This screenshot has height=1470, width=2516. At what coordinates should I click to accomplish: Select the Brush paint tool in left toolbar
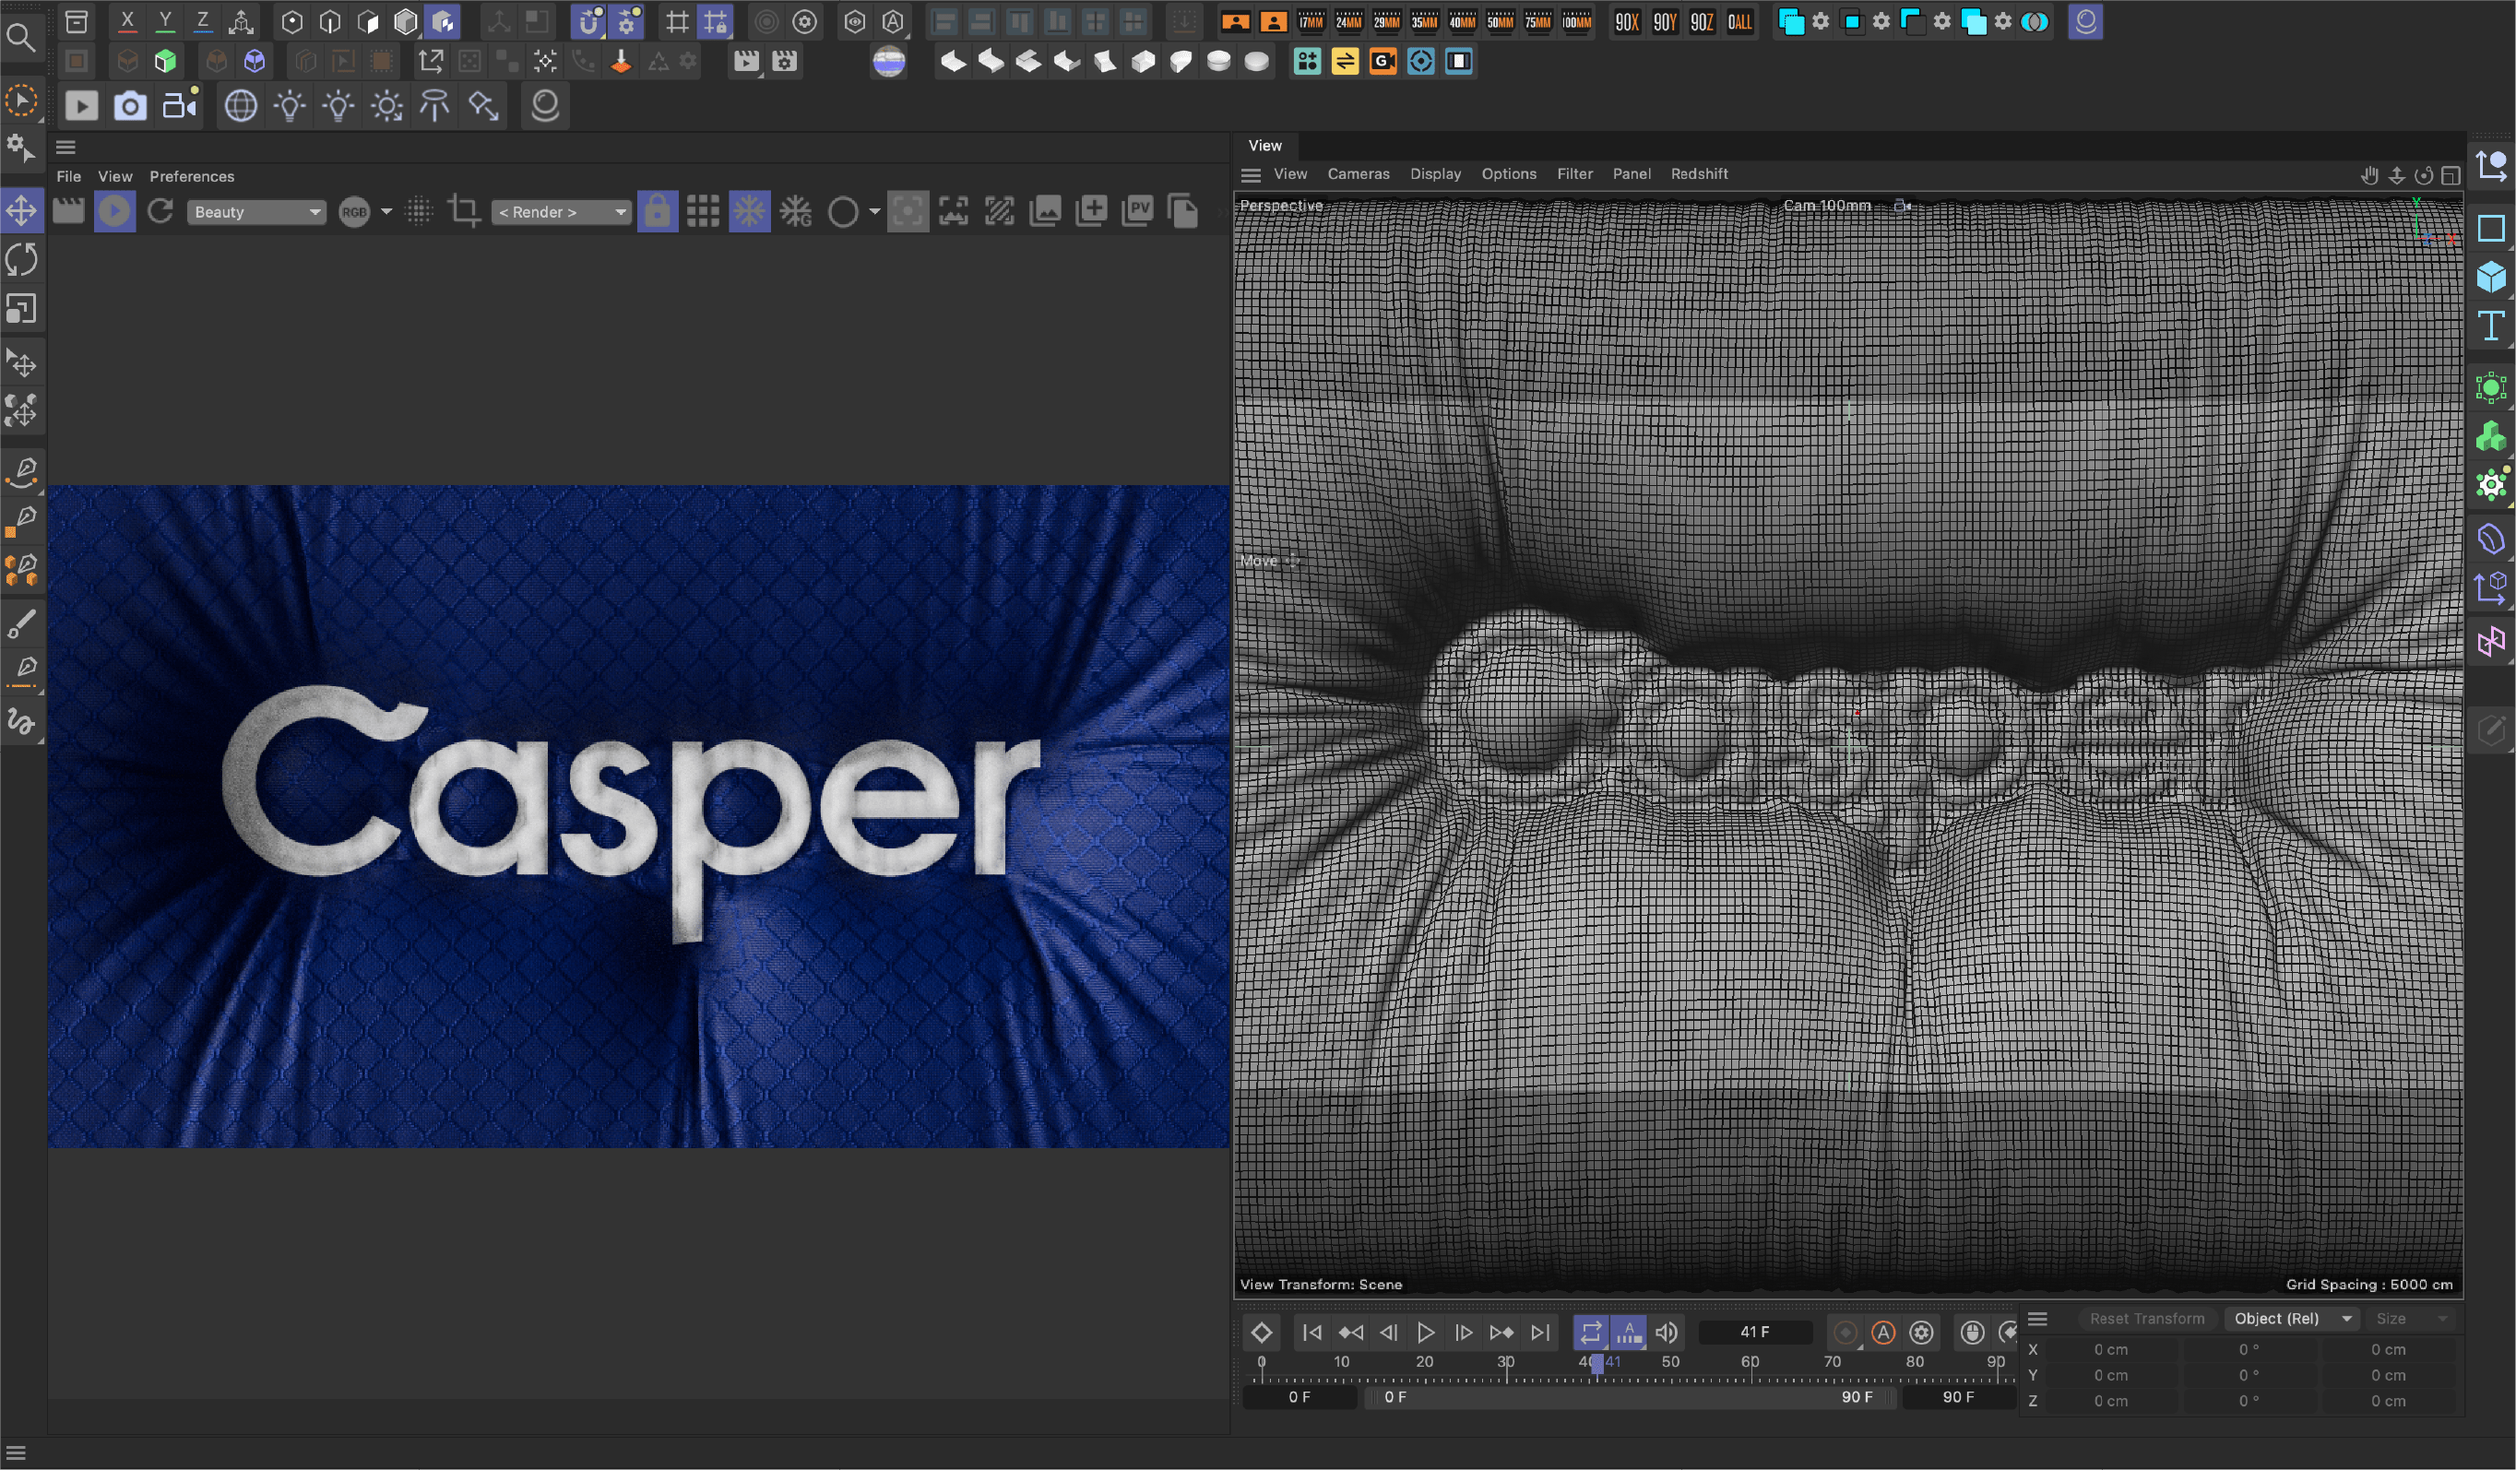(x=21, y=624)
